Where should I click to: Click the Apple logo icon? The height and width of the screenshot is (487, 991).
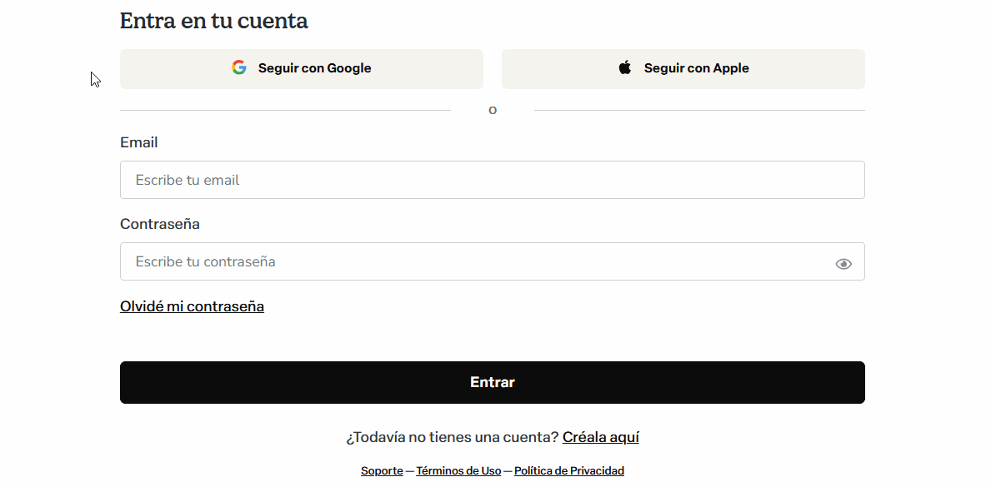tap(624, 67)
